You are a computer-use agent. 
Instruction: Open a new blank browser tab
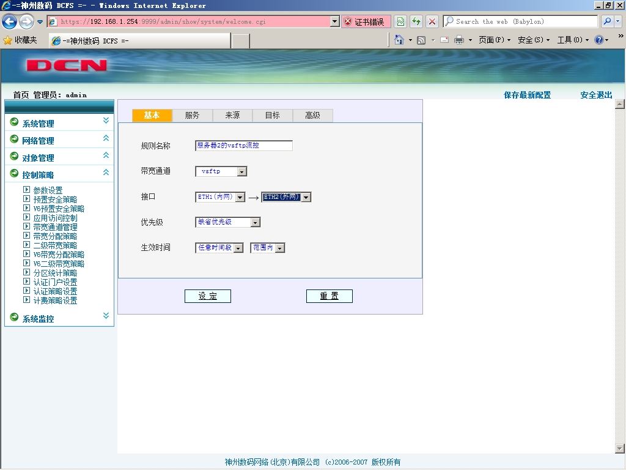(241, 41)
